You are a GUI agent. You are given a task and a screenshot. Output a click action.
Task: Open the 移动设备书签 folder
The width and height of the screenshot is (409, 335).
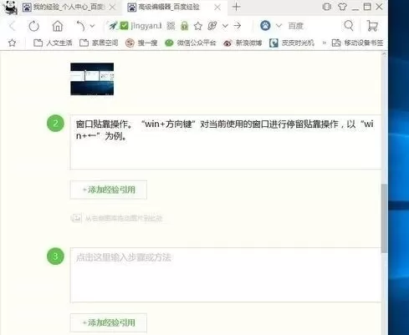(357, 43)
